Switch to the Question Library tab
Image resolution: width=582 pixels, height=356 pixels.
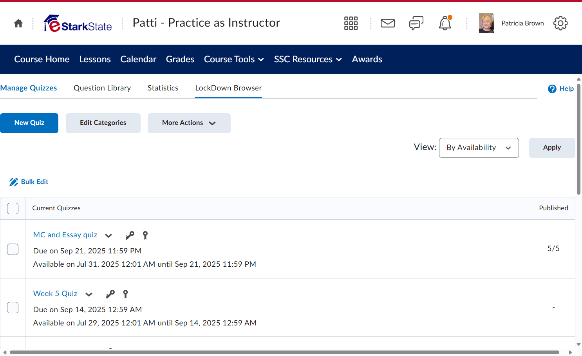tap(102, 88)
